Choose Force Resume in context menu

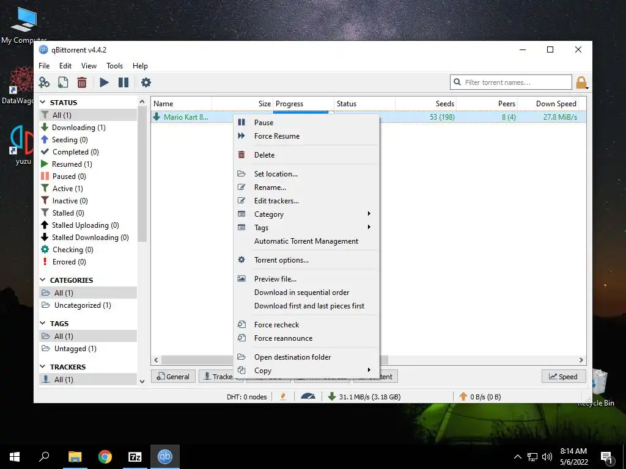(x=306, y=136)
